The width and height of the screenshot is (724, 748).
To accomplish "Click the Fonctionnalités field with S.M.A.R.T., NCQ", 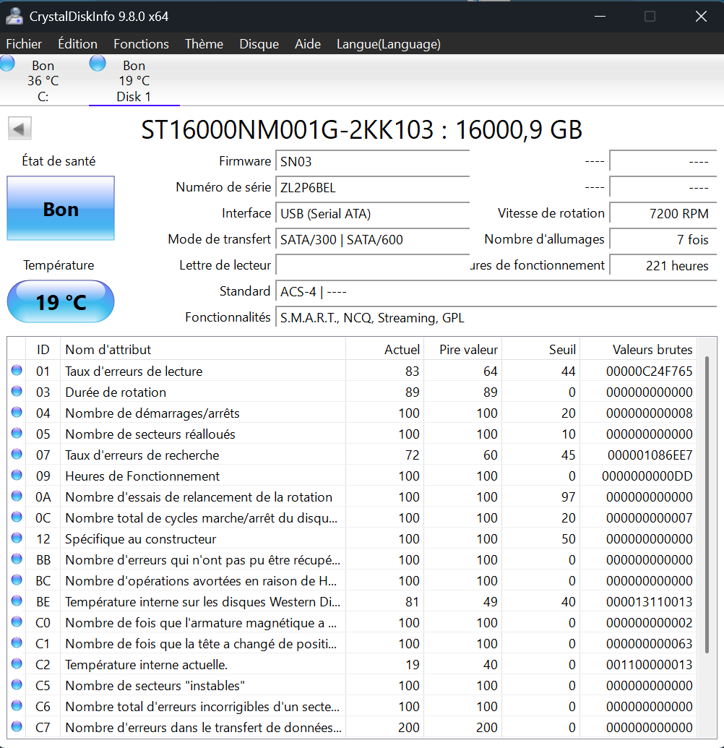I will pos(496,318).
